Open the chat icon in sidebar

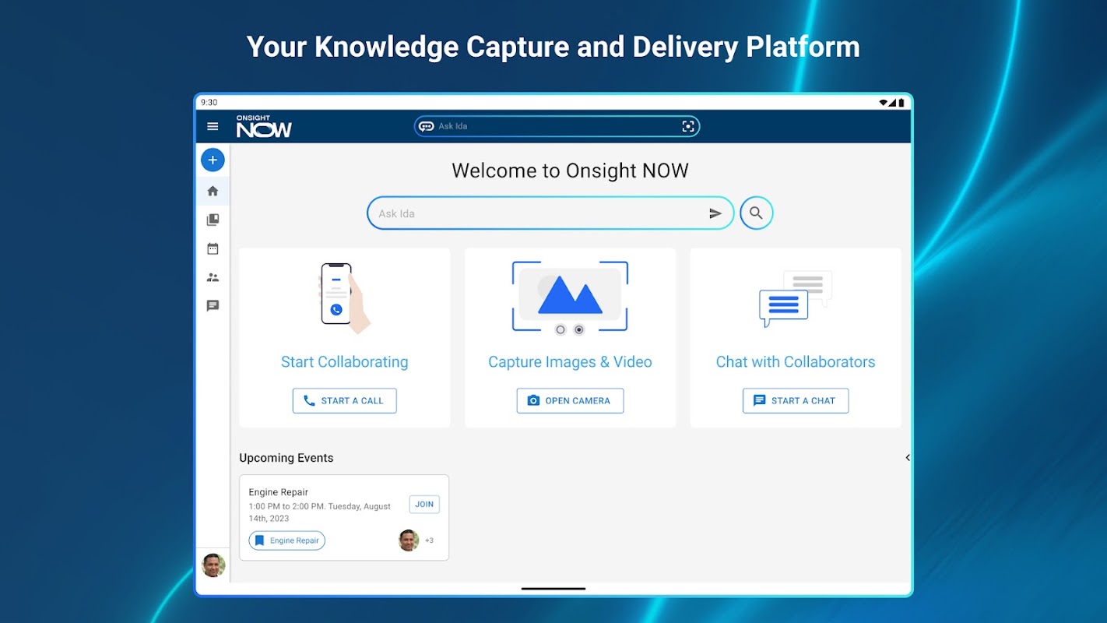click(x=213, y=306)
